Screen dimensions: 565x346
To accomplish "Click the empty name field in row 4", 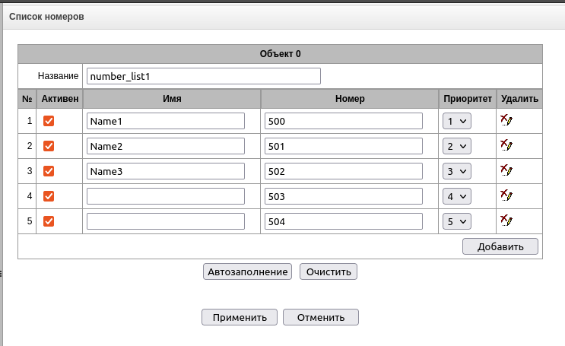I will coord(166,196).
